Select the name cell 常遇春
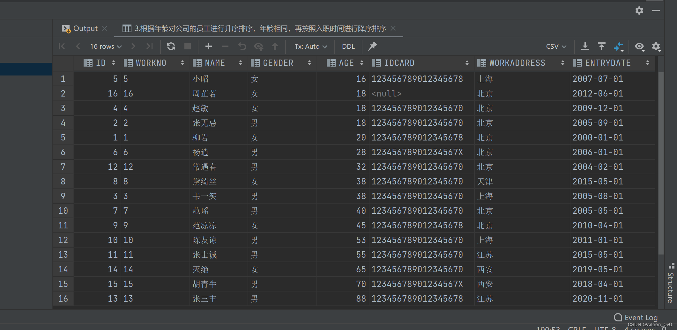 pos(219,167)
